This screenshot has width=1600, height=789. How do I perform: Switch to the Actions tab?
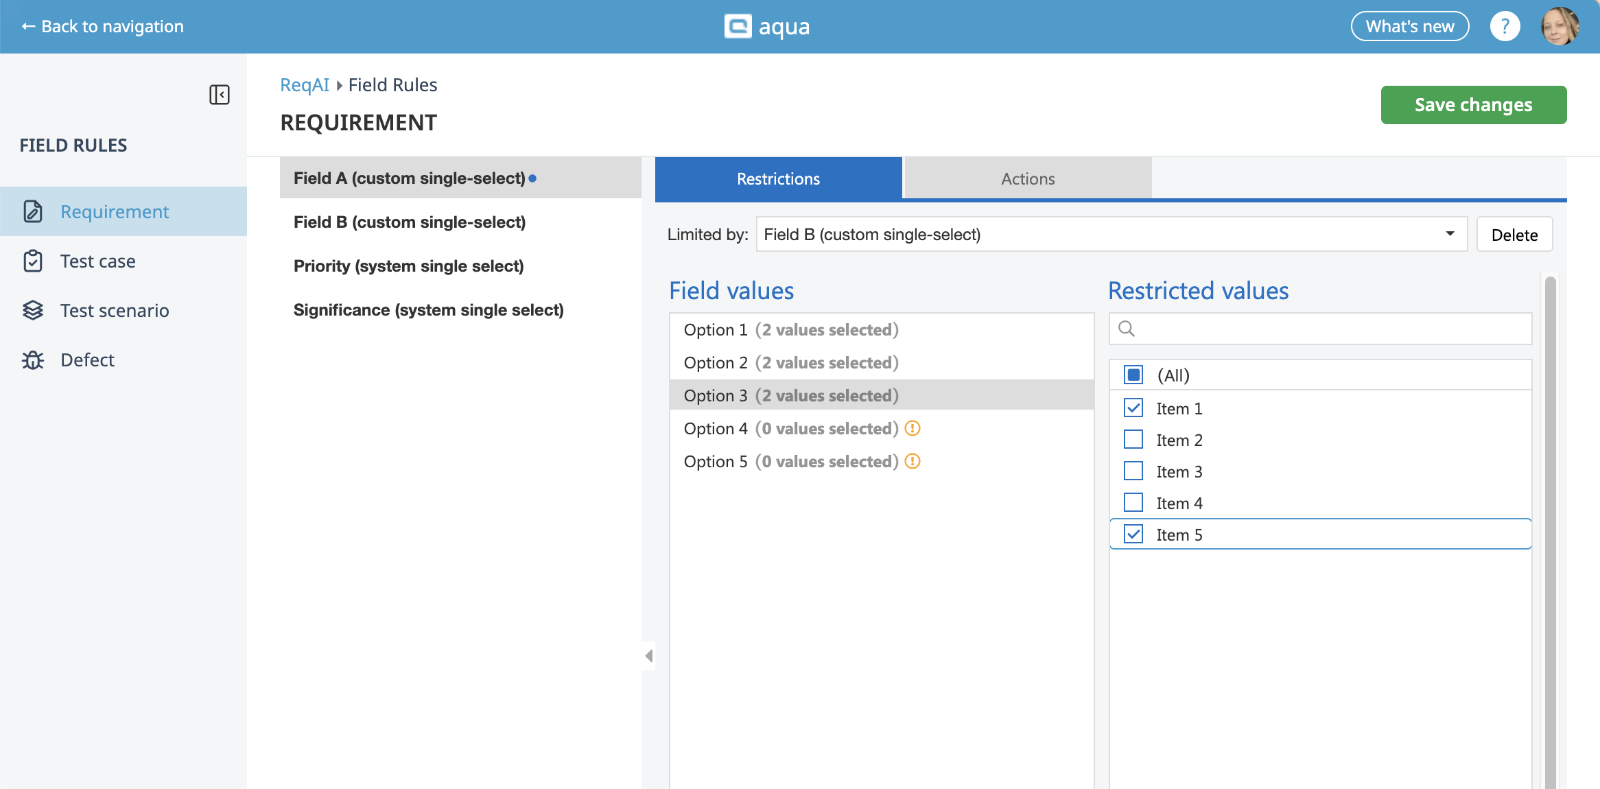pos(1027,179)
